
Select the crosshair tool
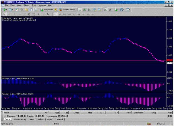tap(9, 14)
